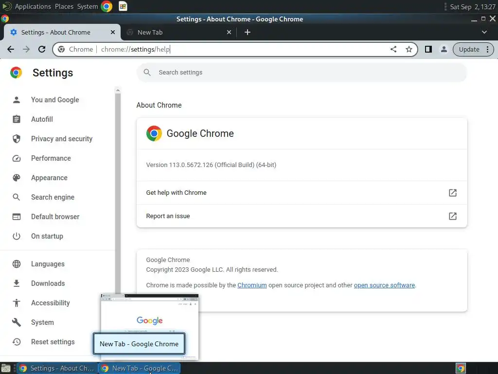
Task: Launch Chrome from top panel icon
Action: tap(107, 6)
